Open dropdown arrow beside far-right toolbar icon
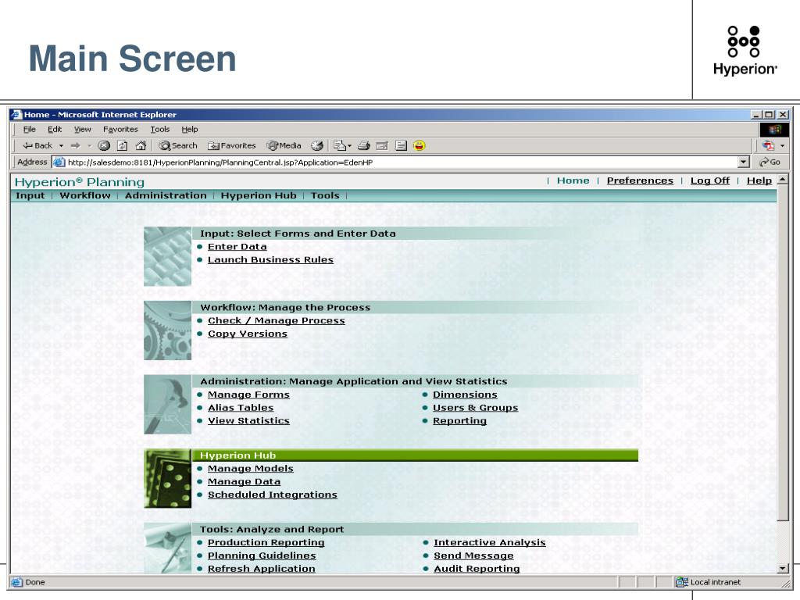Viewport: 800px width, 600px height. tap(782, 146)
